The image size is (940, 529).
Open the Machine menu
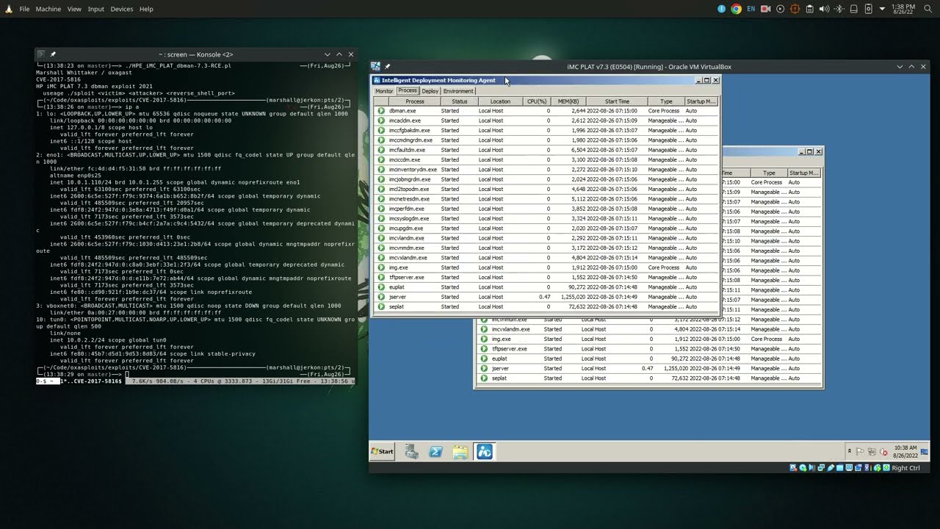(48, 9)
